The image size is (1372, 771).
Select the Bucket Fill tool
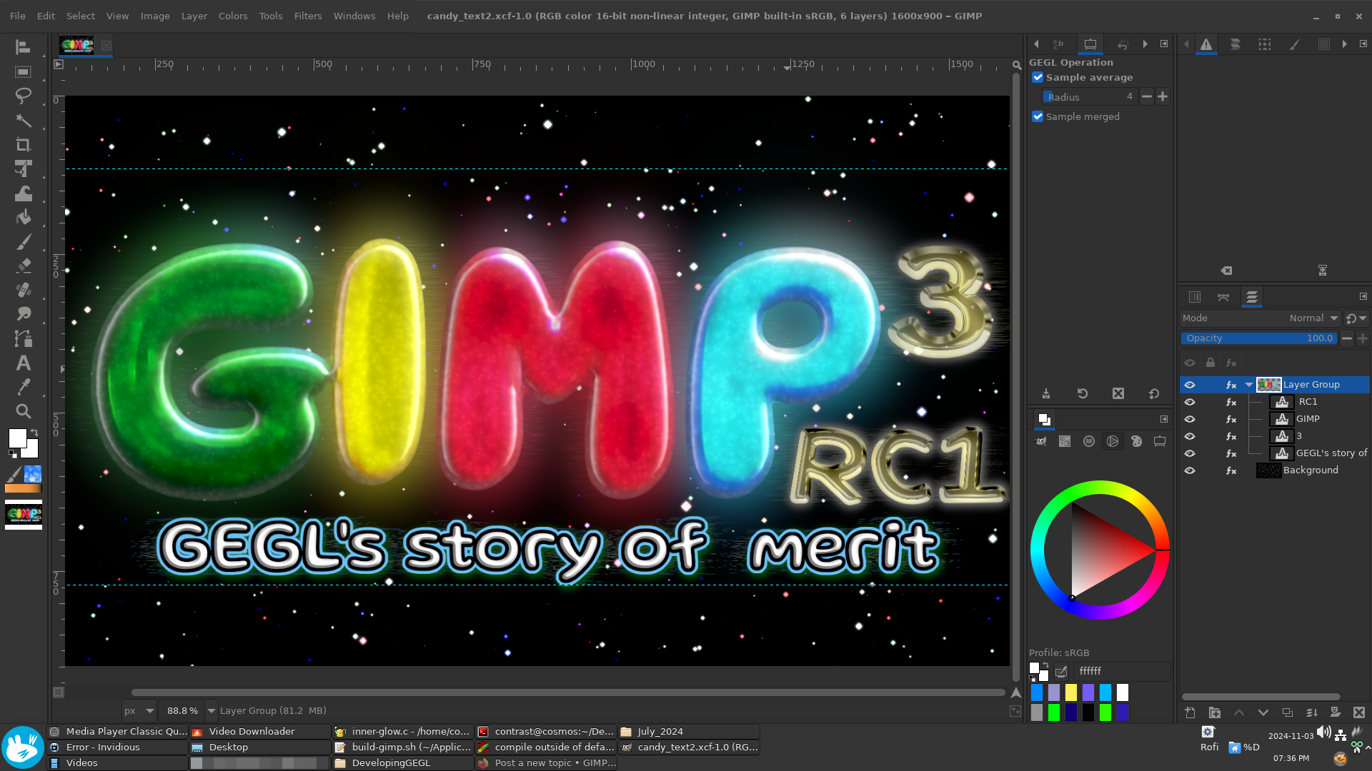(23, 217)
